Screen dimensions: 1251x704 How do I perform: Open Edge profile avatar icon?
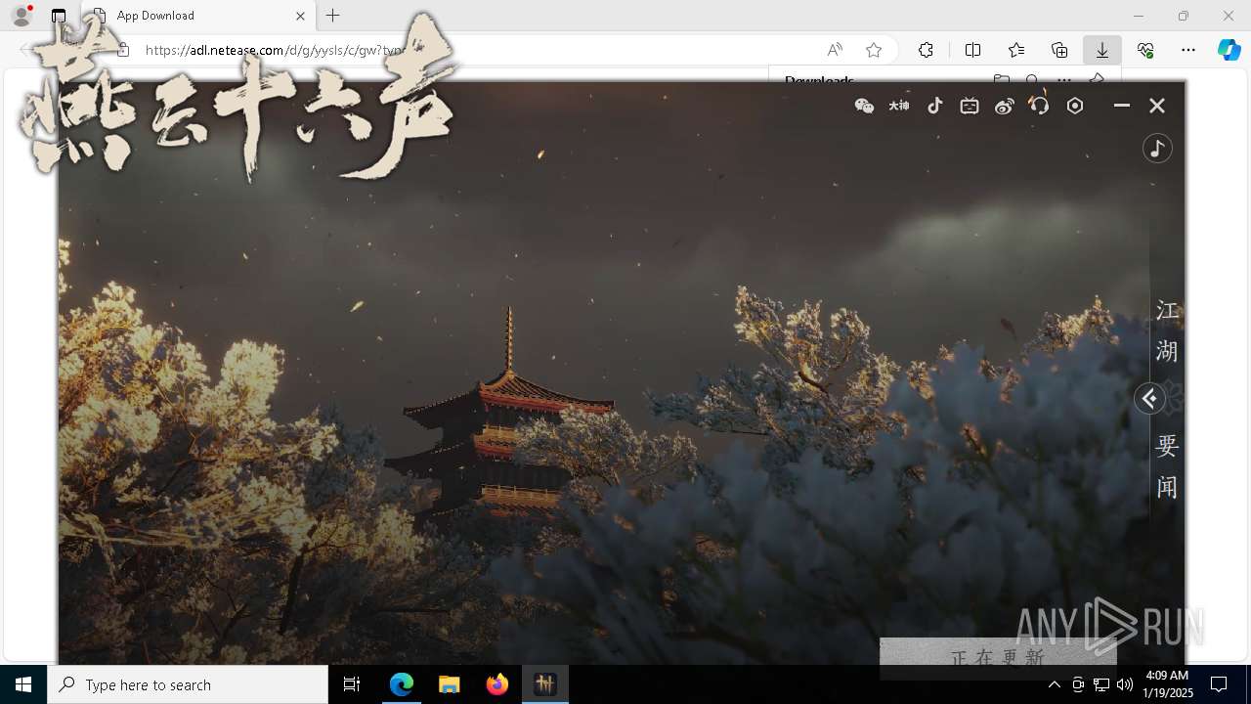22,16
